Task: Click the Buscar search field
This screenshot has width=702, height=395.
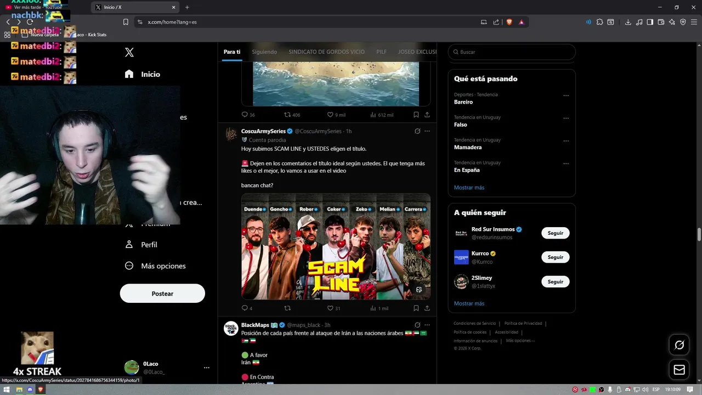Action: (x=512, y=52)
